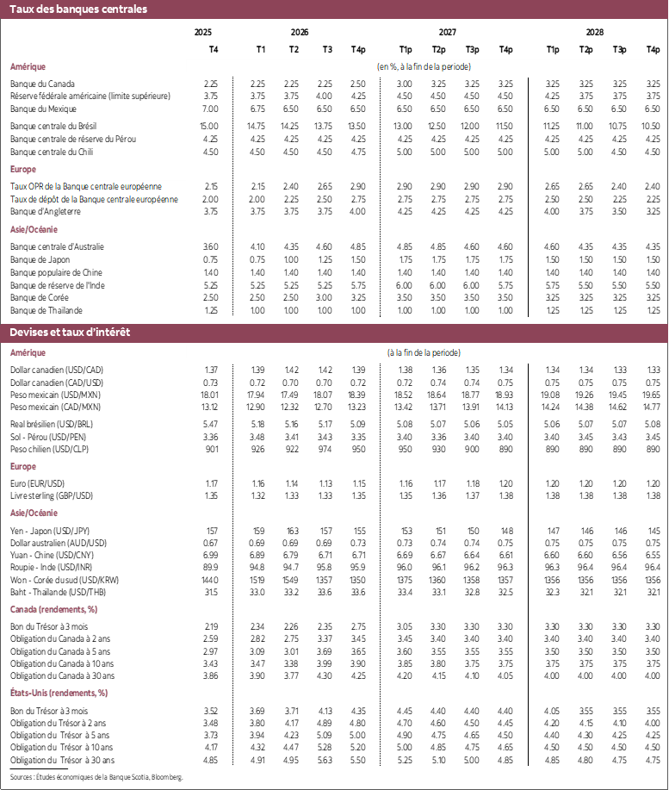Click 'Peso mexicain (USD/MXN)' row label
The width and height of the screenshot is (669, 790).
coord(55,395)
